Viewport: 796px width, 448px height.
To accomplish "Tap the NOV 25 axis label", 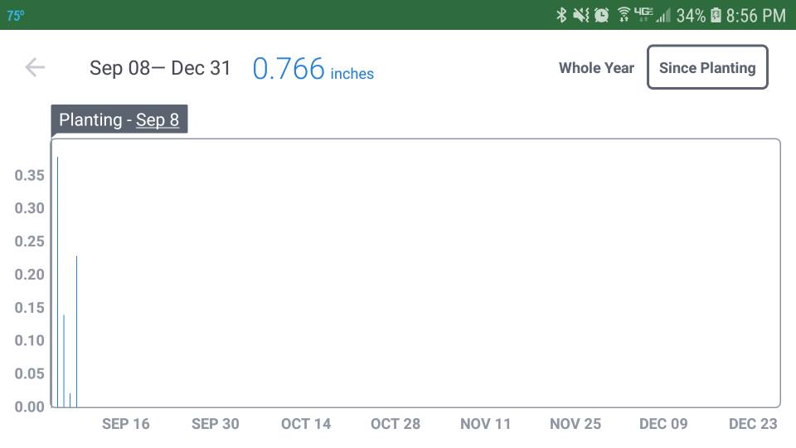I will 575,424.
